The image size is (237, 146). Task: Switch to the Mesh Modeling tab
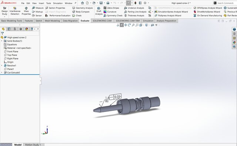pyautogui.click(x=52, y=21)
